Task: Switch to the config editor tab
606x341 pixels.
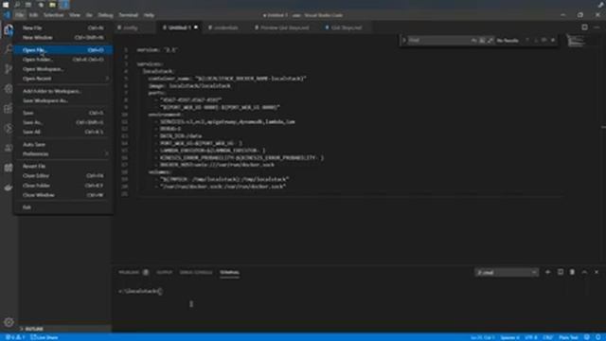Action: [131, 27]
